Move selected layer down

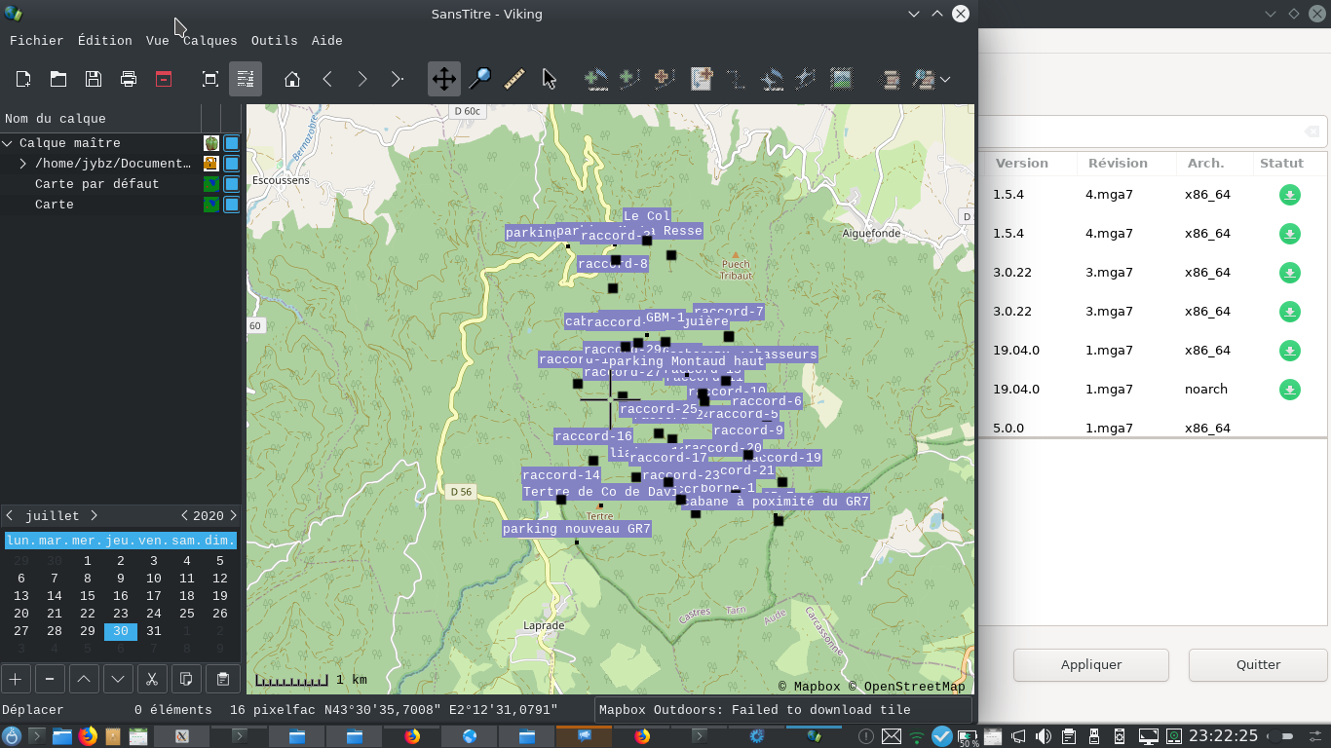[118, 679]
